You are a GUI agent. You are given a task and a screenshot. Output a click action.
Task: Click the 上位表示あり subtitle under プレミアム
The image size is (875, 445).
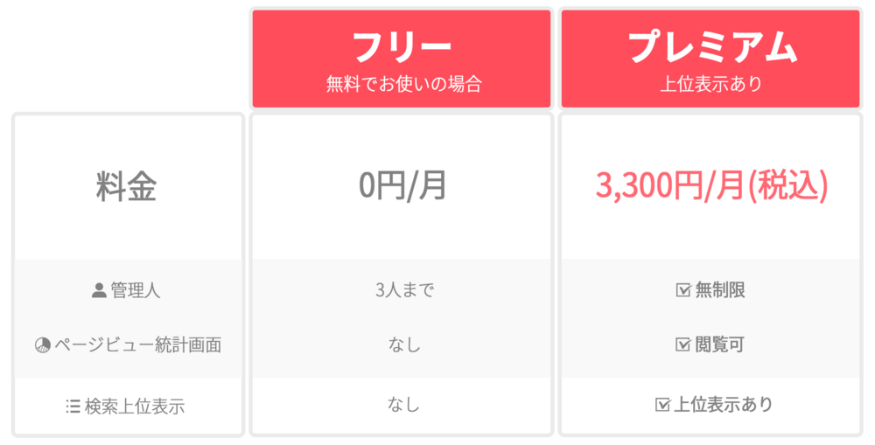pyautogui.click(x=710, y=85)
